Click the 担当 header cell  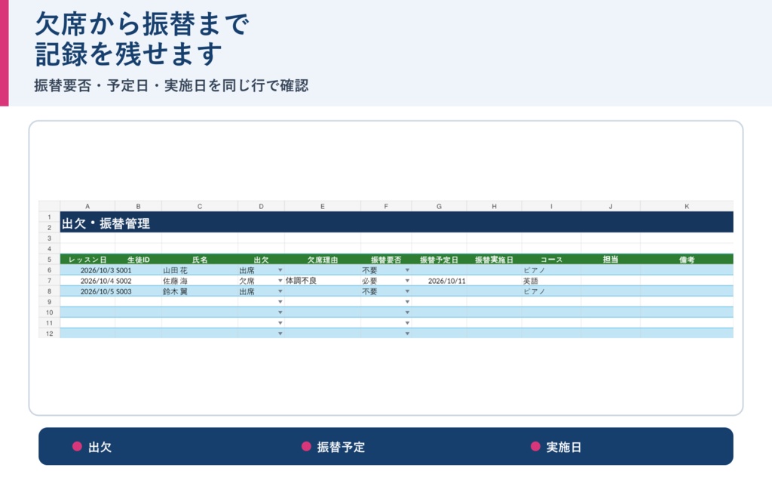pos(611,260)
